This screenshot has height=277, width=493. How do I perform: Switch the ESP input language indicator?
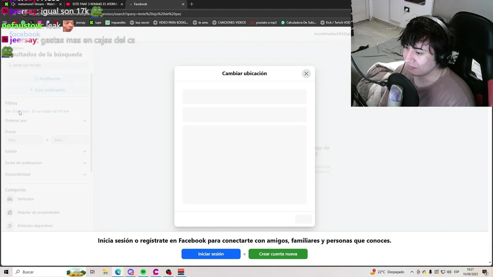[457, 272]
